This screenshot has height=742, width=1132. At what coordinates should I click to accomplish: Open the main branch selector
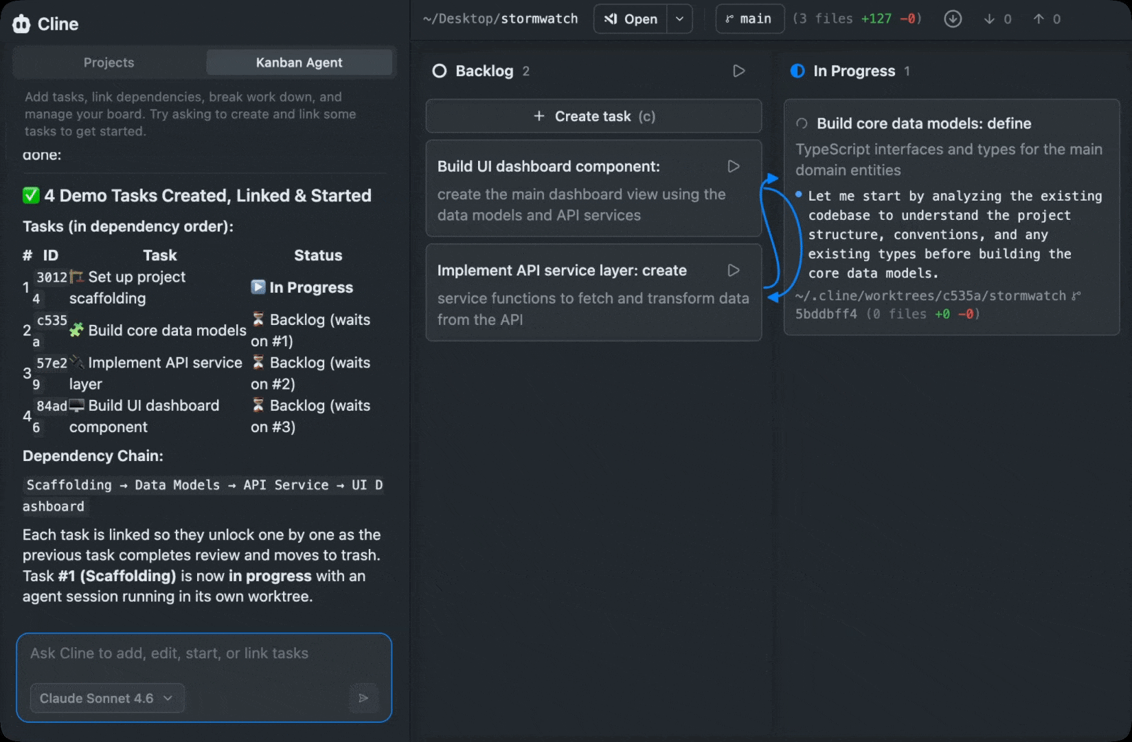(749, 19)
